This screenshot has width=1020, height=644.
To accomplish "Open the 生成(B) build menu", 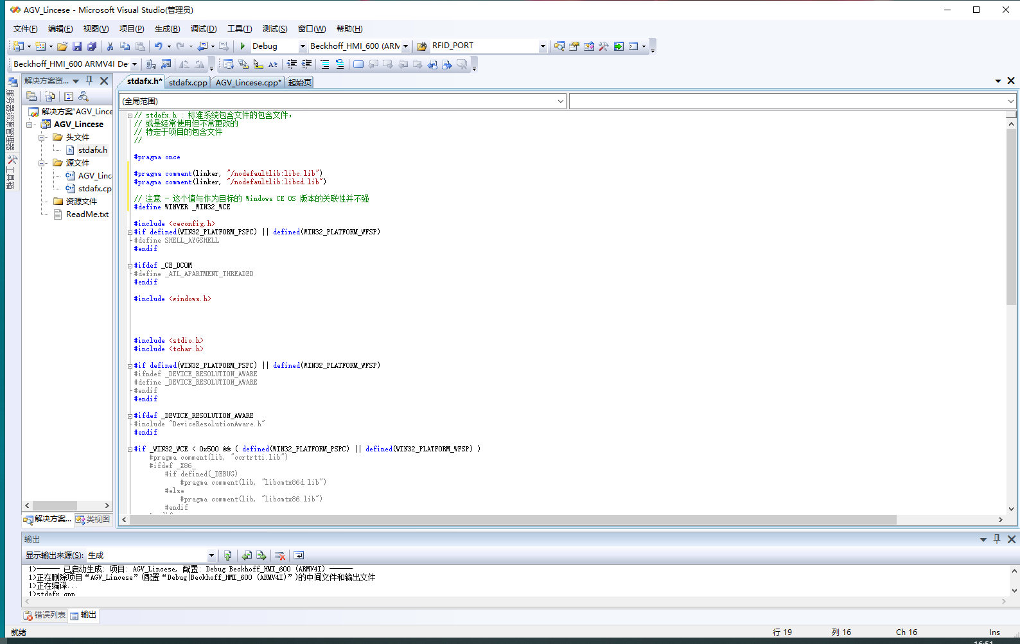I will click(x=167, y=29).
